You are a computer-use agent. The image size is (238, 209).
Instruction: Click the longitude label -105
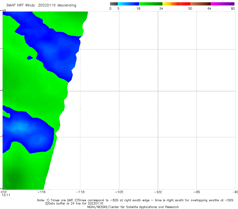point(119,192)
